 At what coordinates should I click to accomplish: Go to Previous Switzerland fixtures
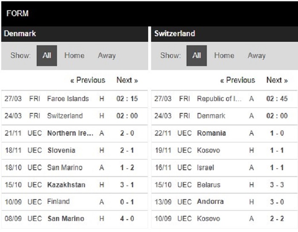pos(238,80)
